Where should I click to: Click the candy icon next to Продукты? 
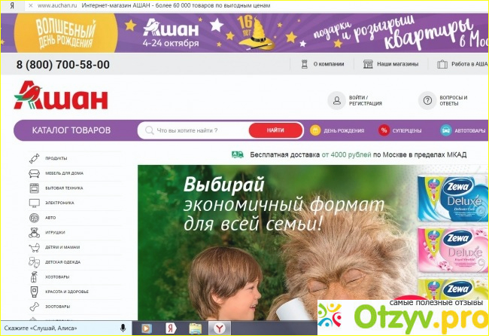coord(35,159)
